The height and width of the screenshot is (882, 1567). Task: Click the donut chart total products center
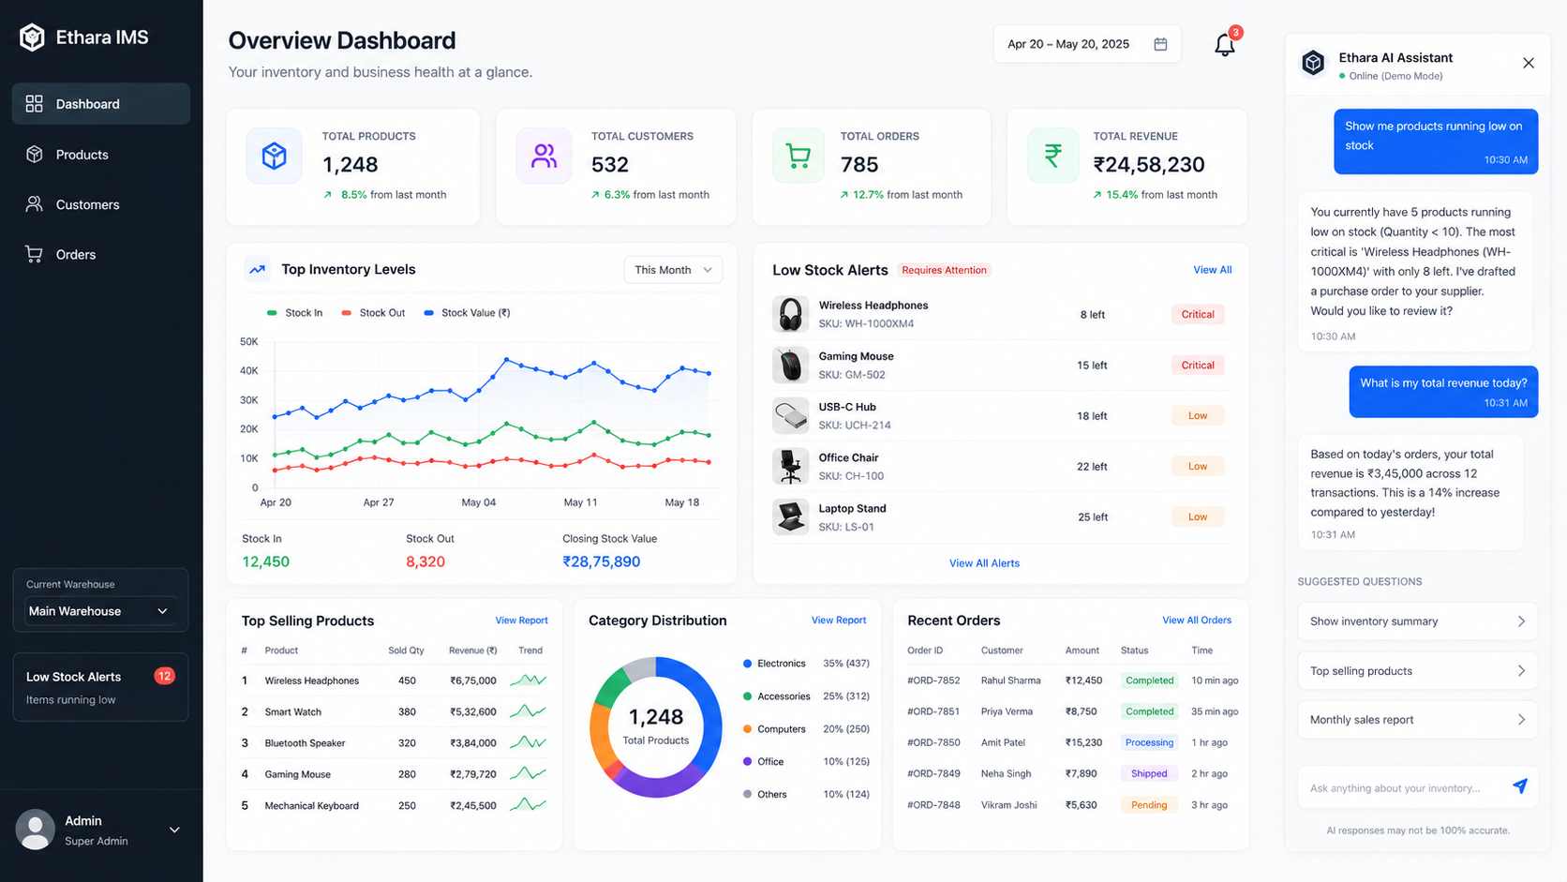click(656, 726)
